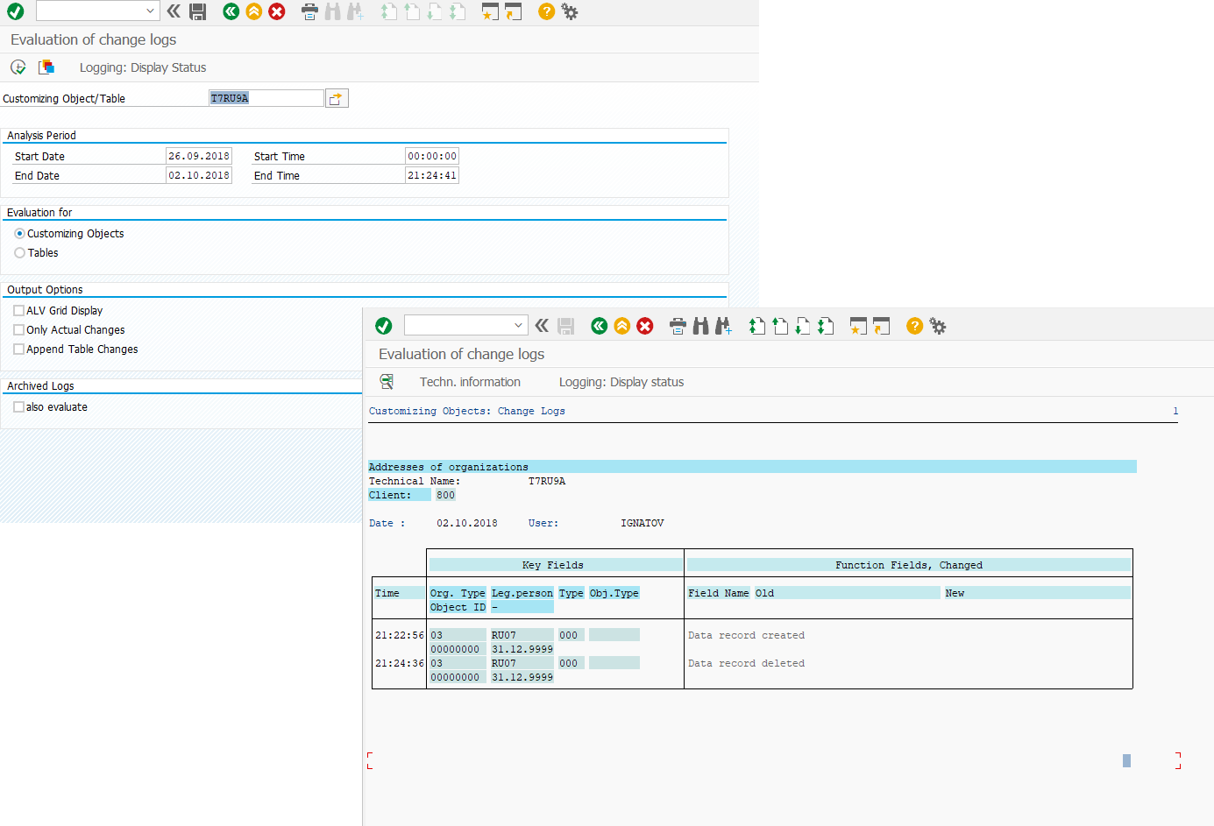Screen dimensions: 1214x826
Task: Click Next Page icon in change logs window
Action: (x=803, y=326)
